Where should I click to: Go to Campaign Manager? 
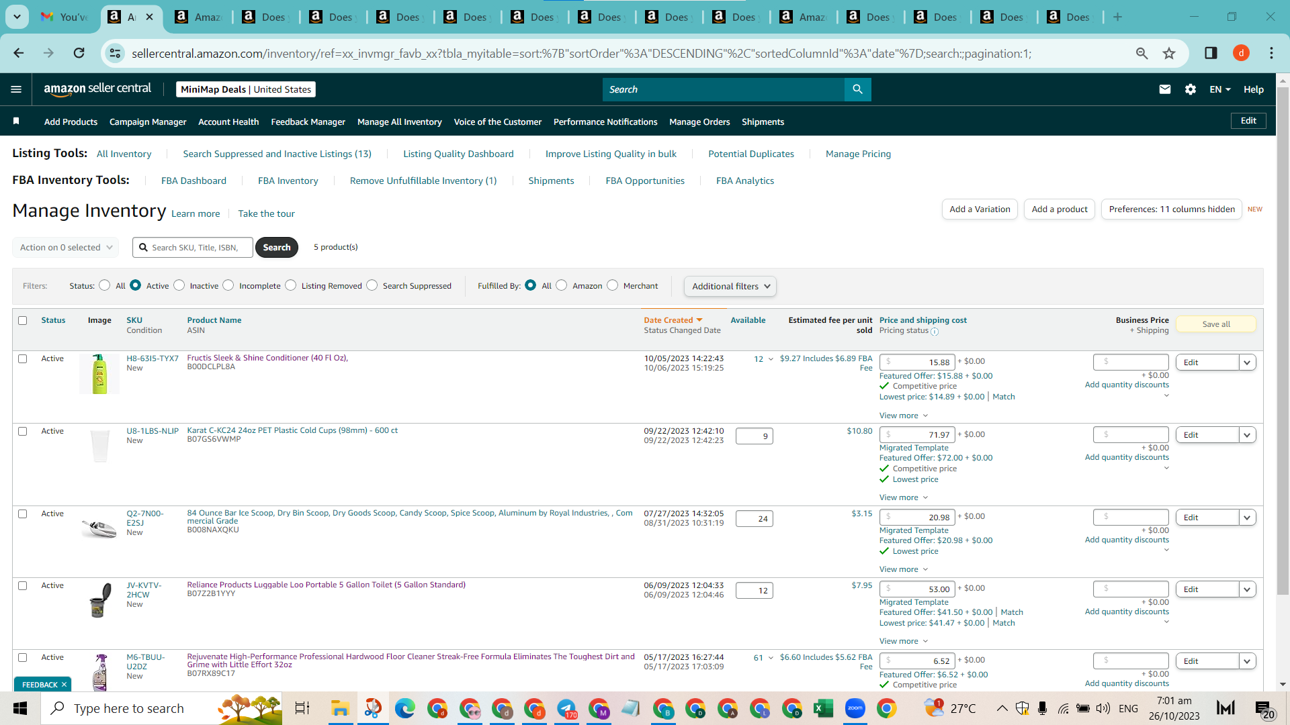point(148,122)
